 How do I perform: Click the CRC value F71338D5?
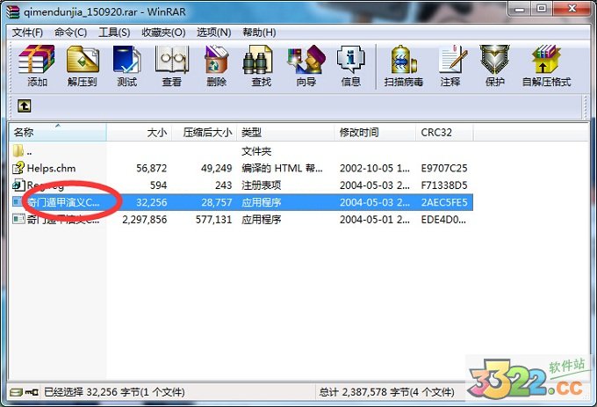click(x=444, y=185)
